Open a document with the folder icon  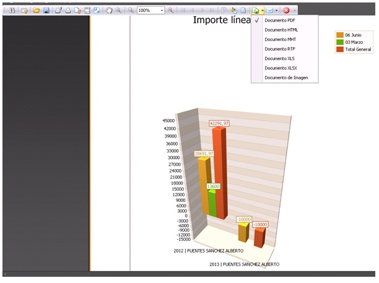[37, 11]
